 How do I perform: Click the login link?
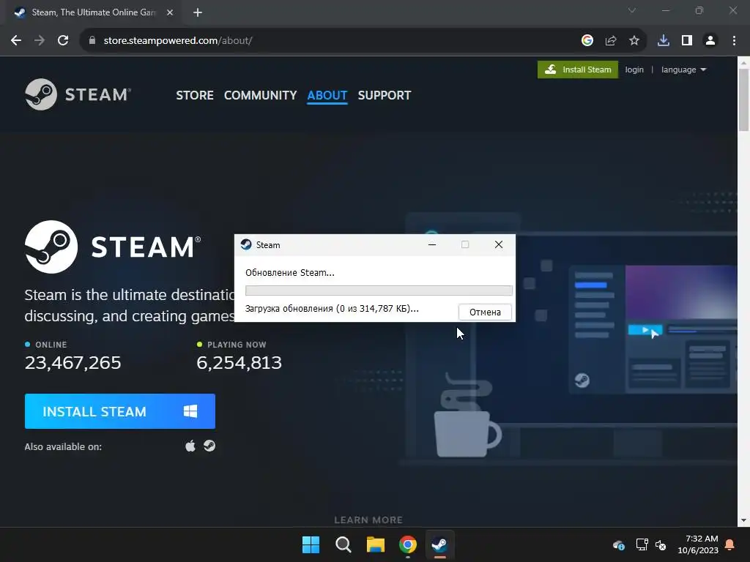click(634, 70)
